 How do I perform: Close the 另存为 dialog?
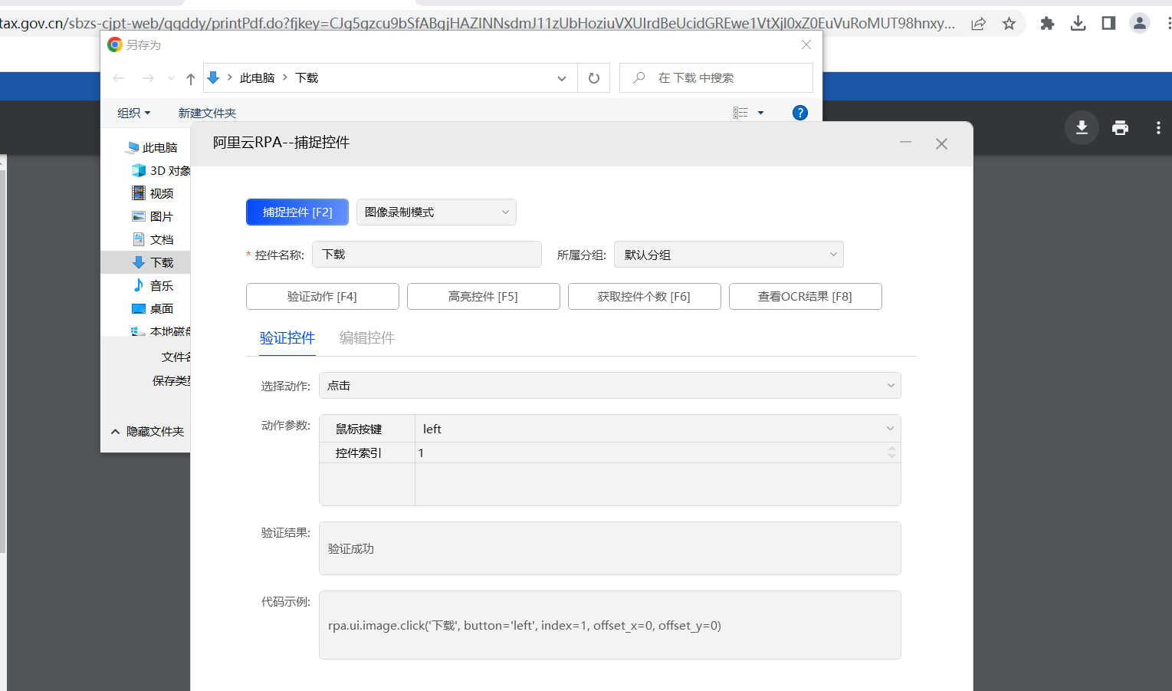[806, 45]
